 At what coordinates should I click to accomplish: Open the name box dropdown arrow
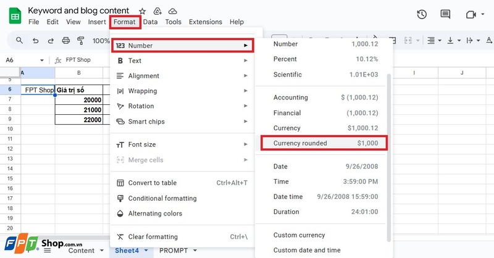tap(41, 60)
